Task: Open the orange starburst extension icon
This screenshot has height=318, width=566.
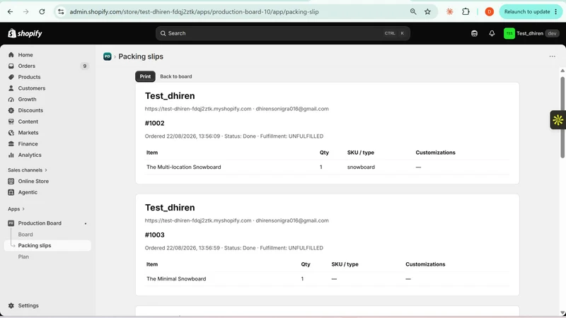Action: tap(450, 11)
